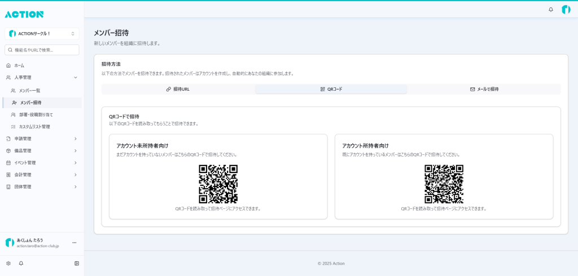
Task: Select the QRコード tab
Action: 331,89
